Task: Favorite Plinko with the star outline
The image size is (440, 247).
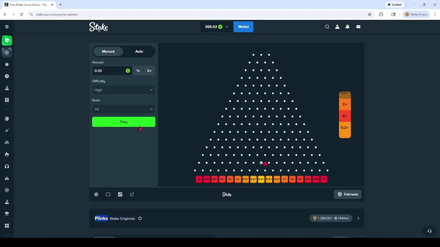Action: tap(140, 219)
